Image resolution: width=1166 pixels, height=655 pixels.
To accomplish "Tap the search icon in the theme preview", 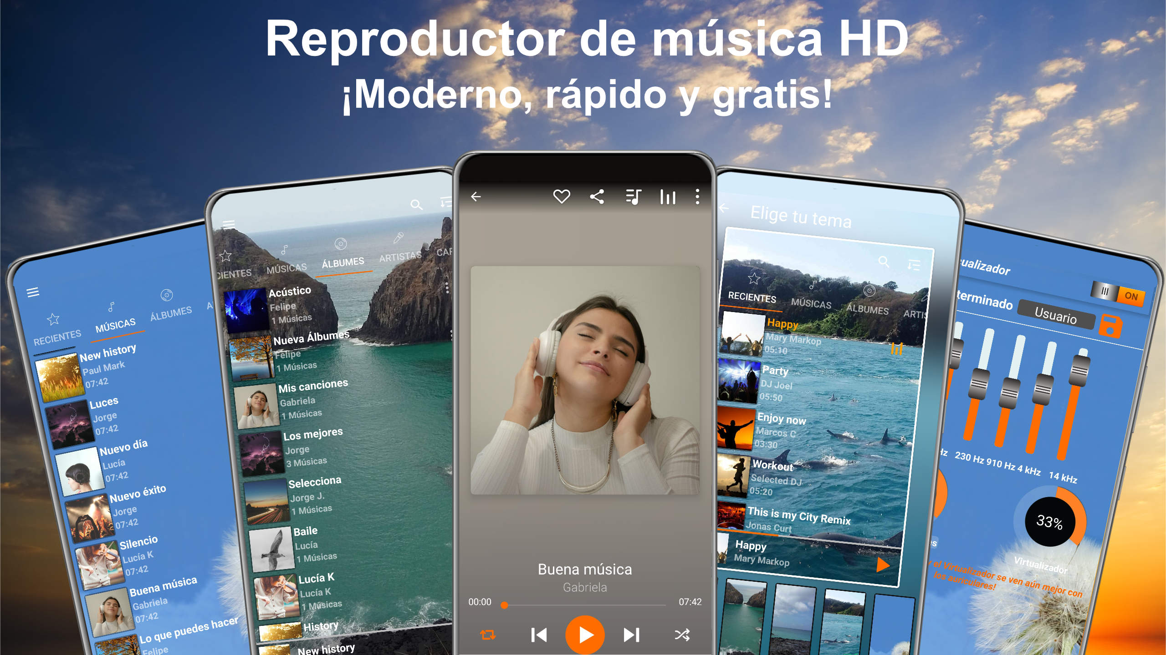I will (x=884, y=262).
